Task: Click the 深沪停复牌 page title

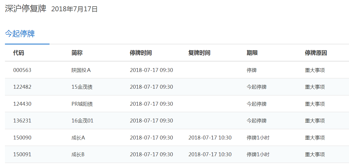Action: 26,9
